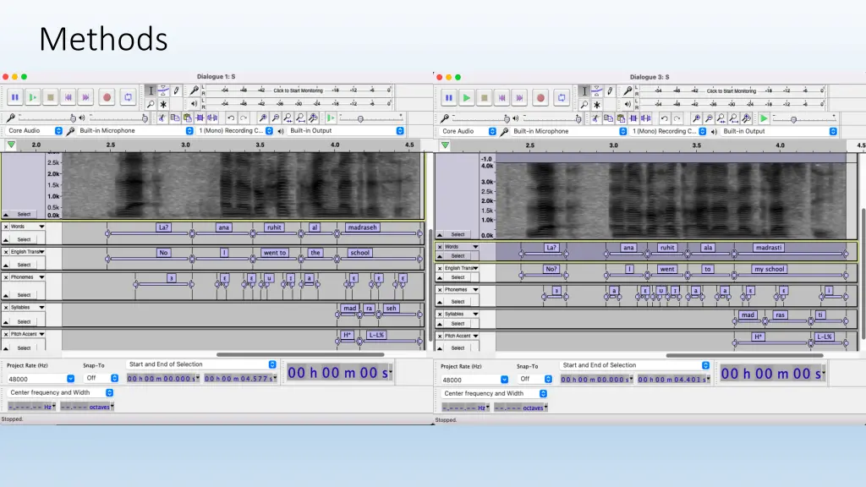Click Record button in Dialogue 3 window

pos(540,98)
